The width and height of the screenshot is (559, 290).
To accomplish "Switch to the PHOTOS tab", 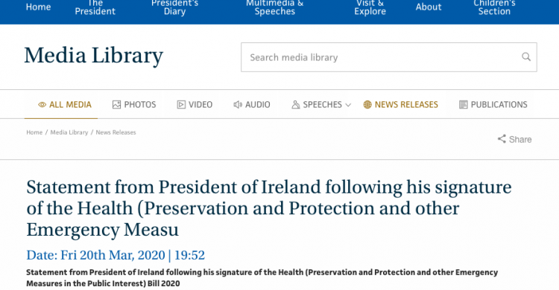I will 134,105.
